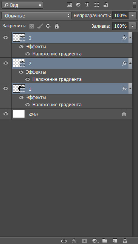This screenshot has height=244, width=138.
Task: Click the fx icon on layer 1
Action: tap(124, 89)
